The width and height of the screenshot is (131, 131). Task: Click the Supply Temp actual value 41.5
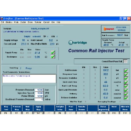121,45
